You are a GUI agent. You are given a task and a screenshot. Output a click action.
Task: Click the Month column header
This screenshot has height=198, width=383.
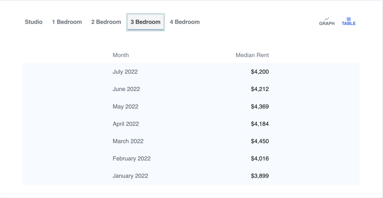click(121, 55)
